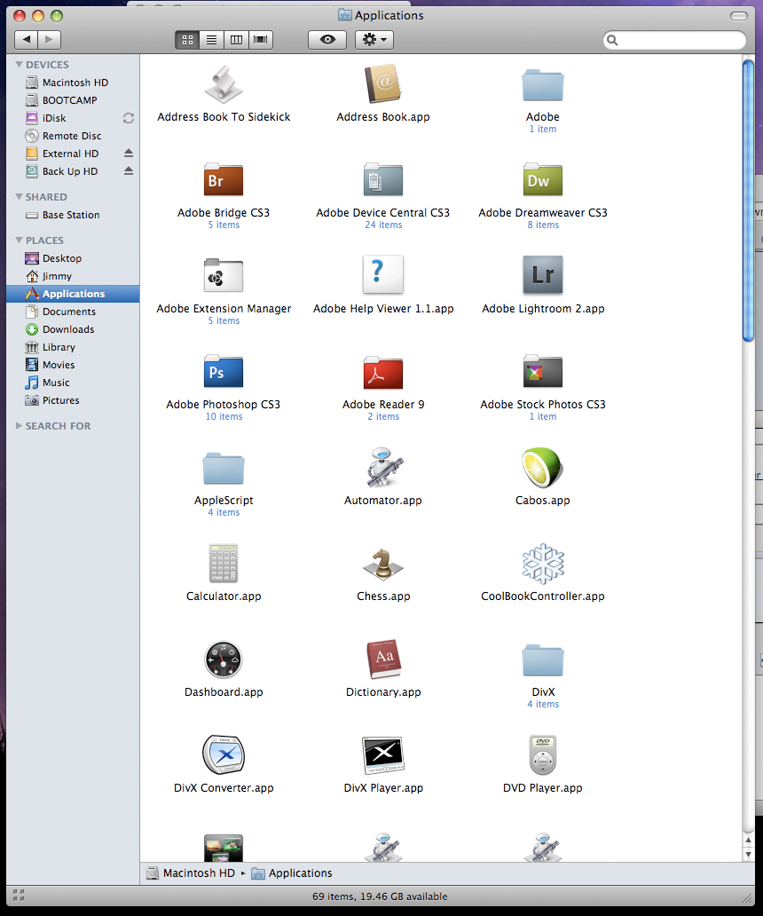Open the Adobe Dreamweaver CS3 folder

[543, 179]
